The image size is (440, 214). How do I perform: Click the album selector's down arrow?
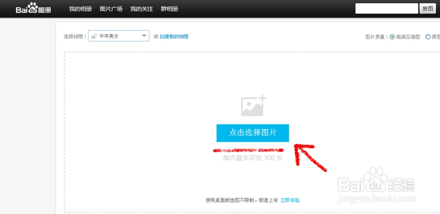click(x=144, y=36)
